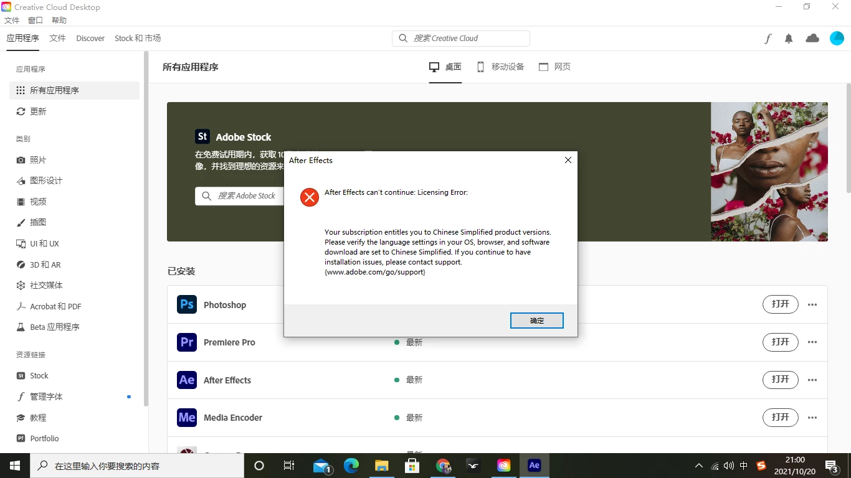Open Task View on the taskbar

click(x=289, y=466)
